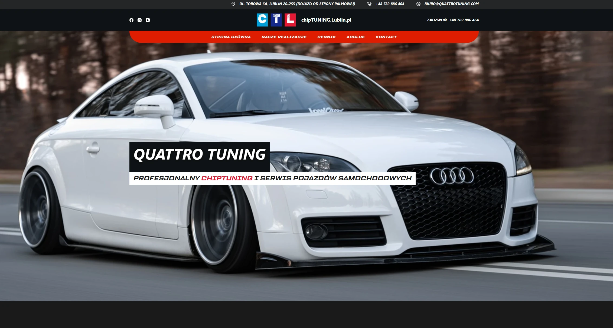
Task: Click the email at-sign icon
Action: [x=418, y=4]
